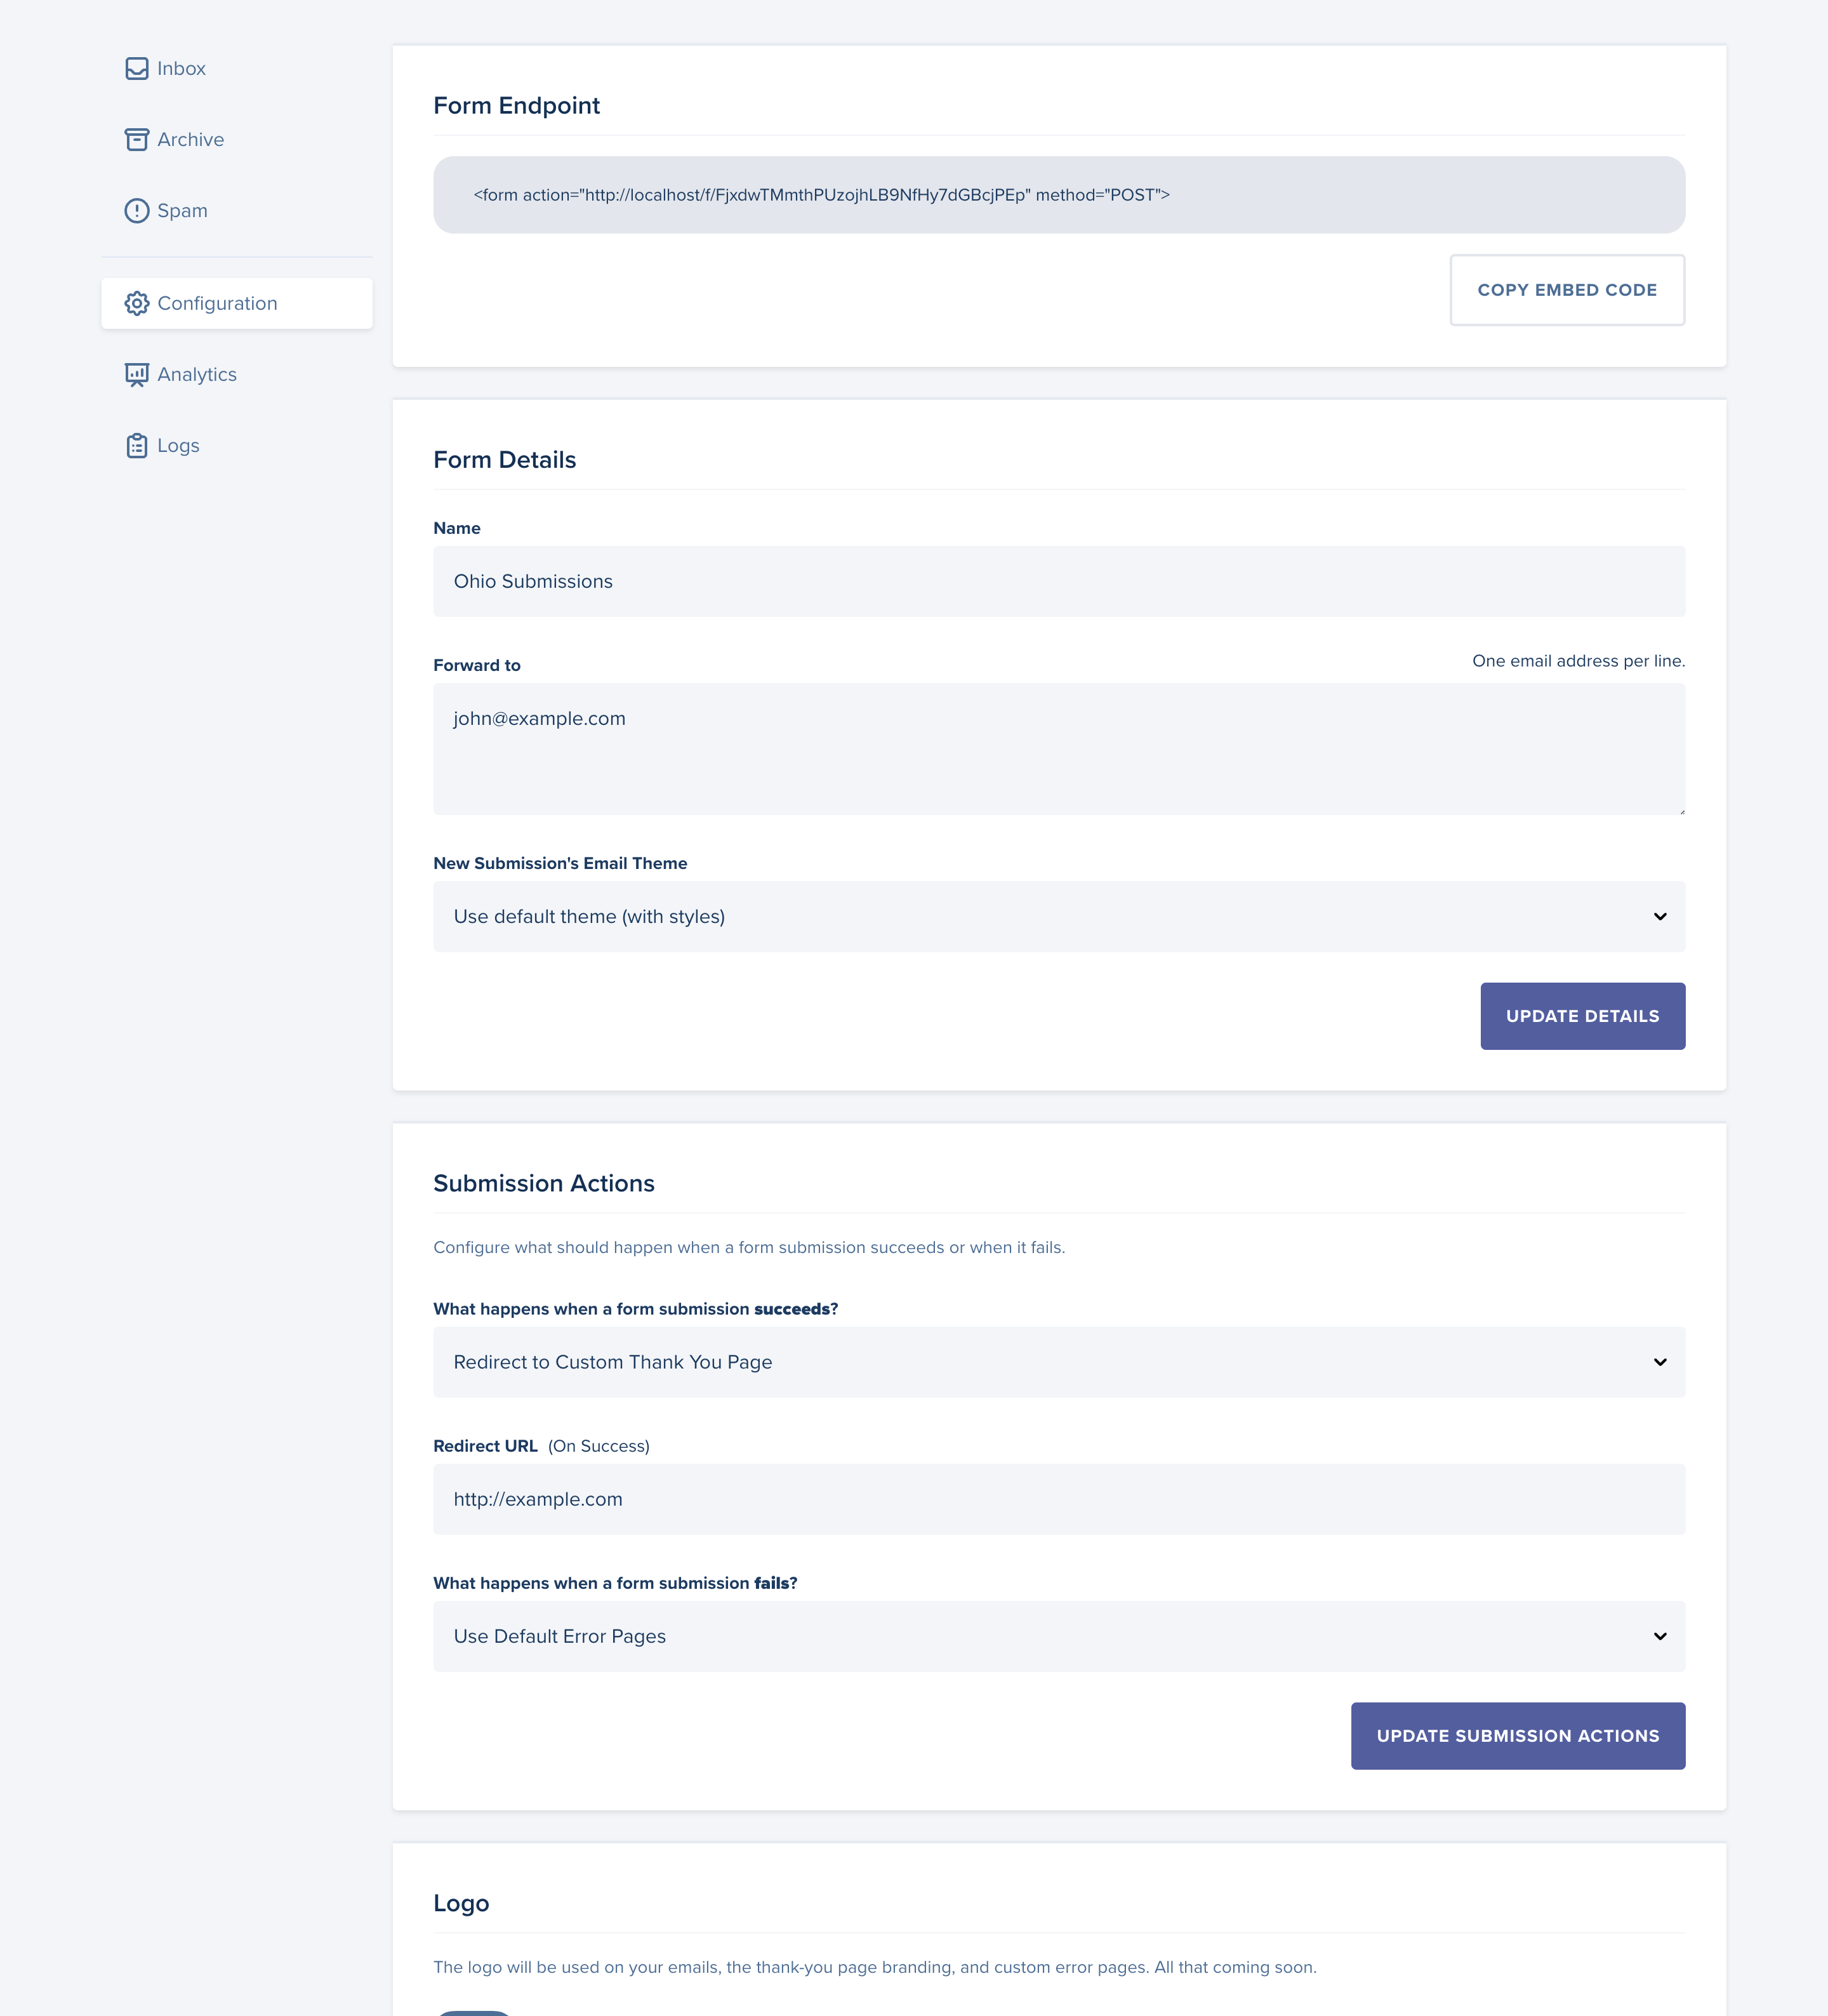The image size is (1828, 2016).
Task: Click the Forward to email textarea
Action: click(1058, 748)
